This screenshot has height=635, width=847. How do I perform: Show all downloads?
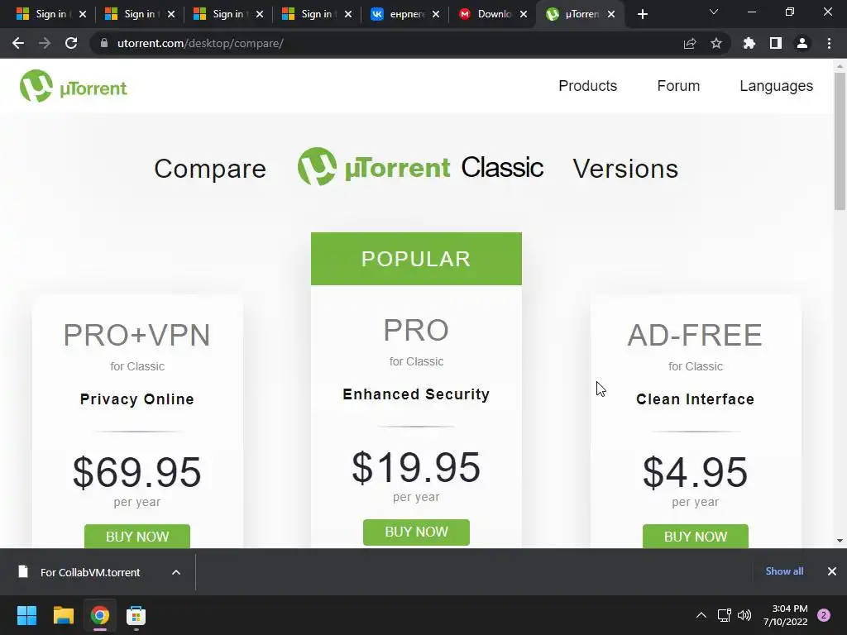click(784, 571)
